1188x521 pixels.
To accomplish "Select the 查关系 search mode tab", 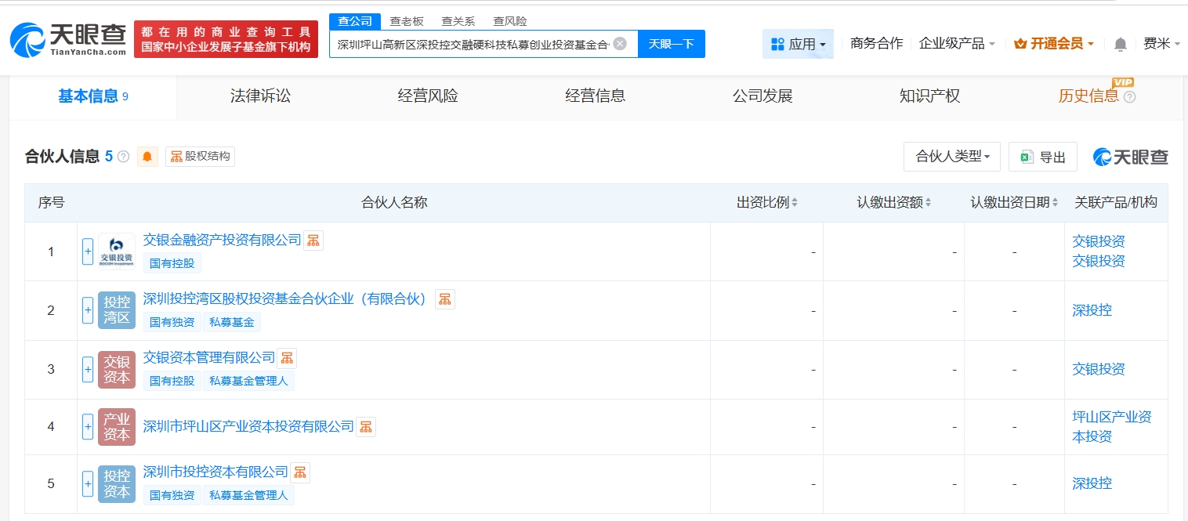I will point(458,21).
